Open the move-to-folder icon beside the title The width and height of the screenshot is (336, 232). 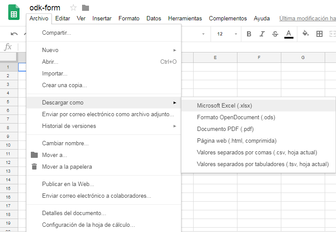[86, 8]
